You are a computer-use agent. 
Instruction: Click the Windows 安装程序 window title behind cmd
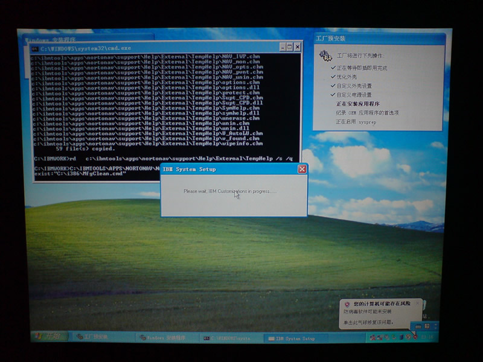51,39
